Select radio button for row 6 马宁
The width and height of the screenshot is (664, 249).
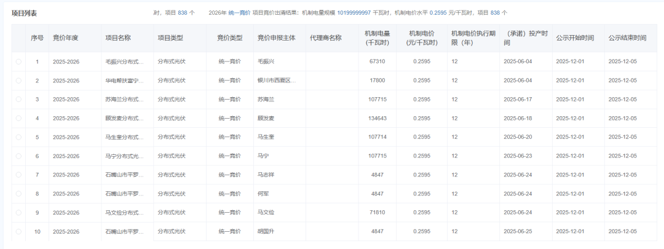[x=18, y=156]
